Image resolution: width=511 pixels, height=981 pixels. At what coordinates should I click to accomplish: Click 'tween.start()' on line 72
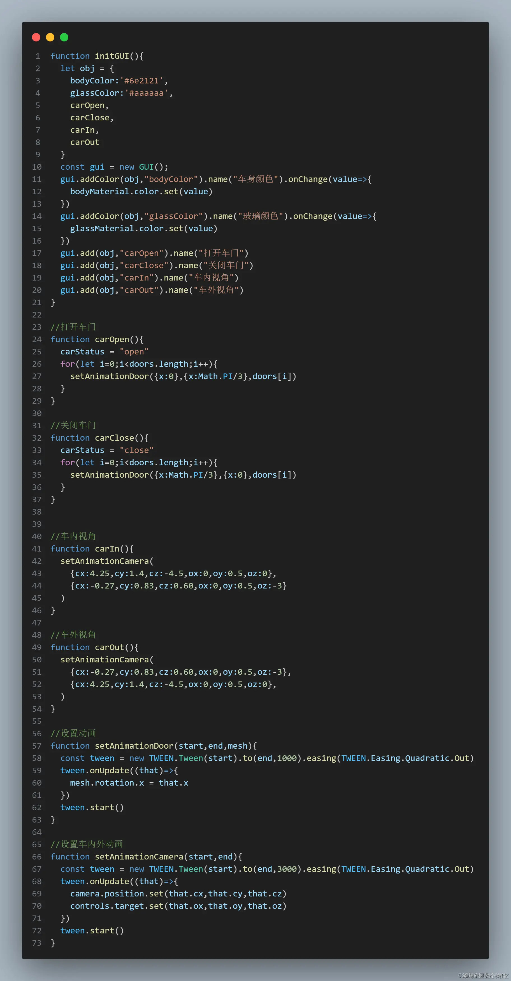point(92,930)
